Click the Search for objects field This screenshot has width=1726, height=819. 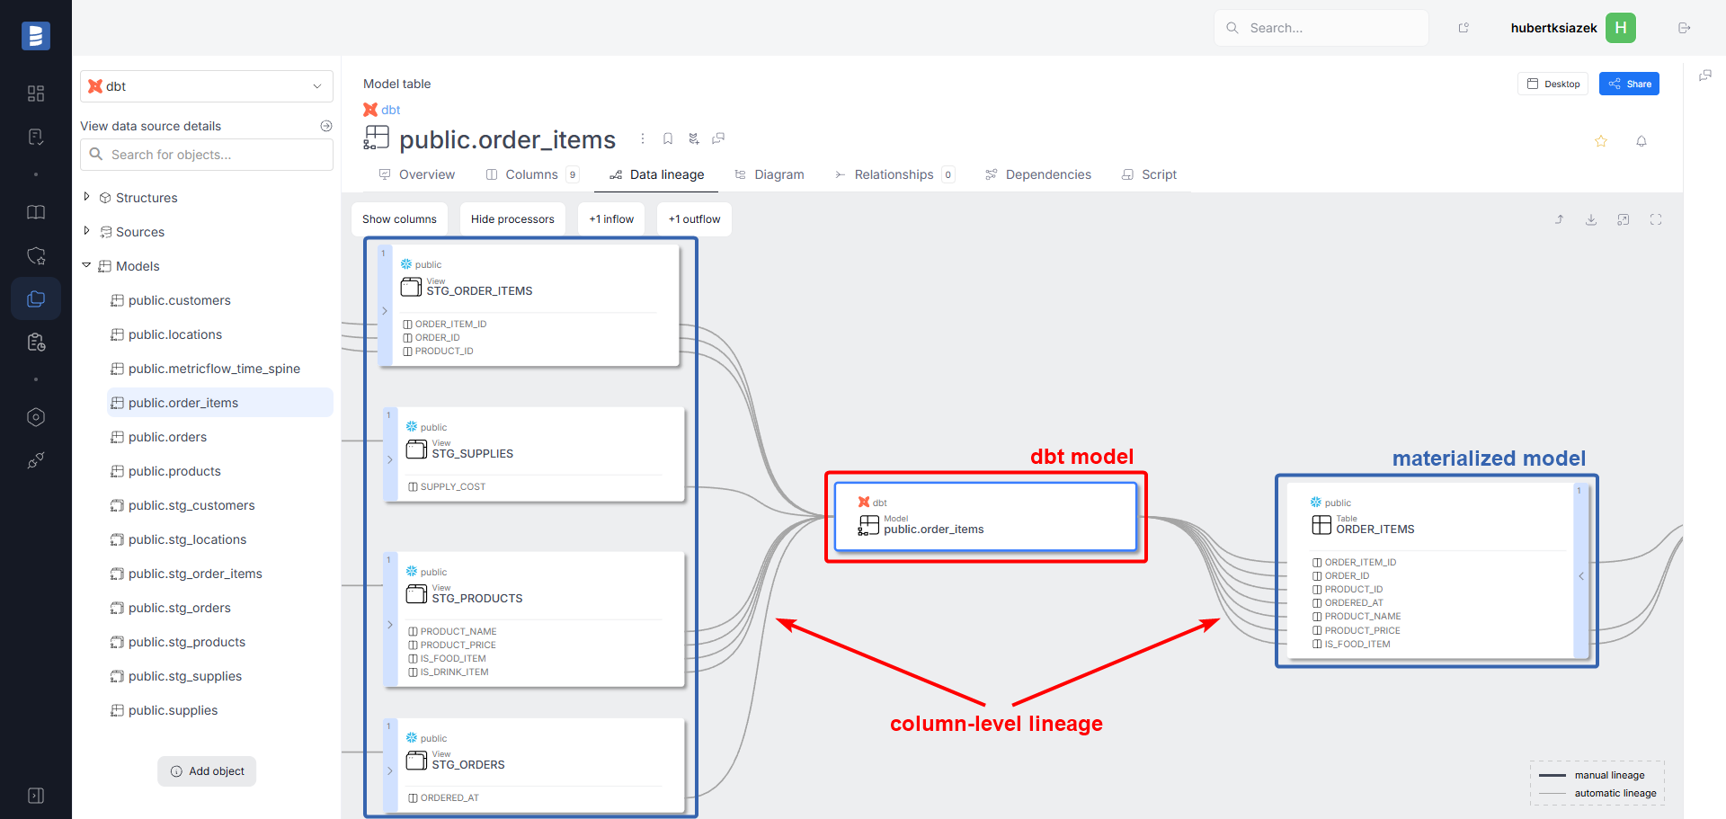(207, 155)
